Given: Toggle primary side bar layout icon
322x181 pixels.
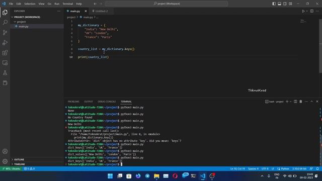Looking at the screenshot, I should 274,4.
